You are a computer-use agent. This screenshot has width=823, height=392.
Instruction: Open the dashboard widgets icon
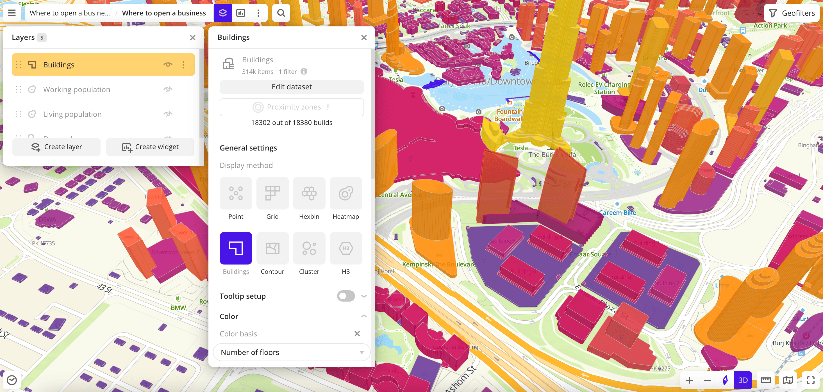coord(240,13)
